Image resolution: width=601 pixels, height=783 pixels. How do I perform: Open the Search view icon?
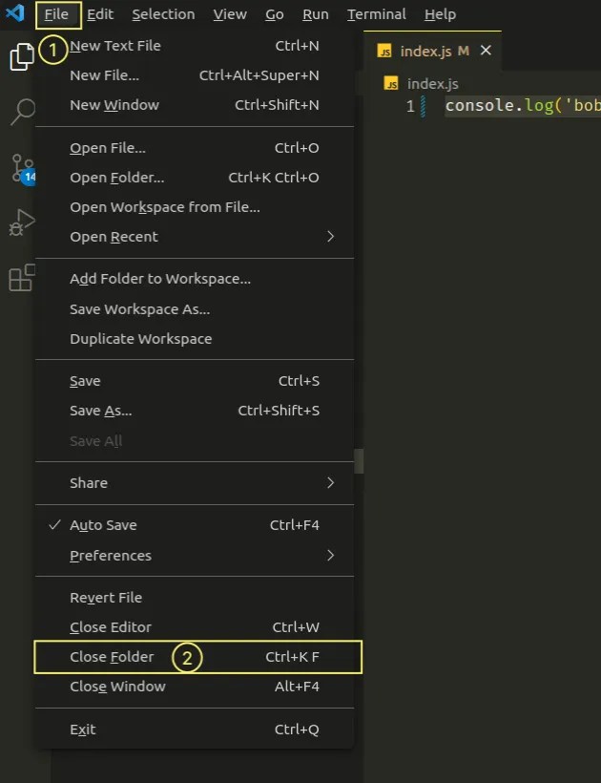tap(21, 112)
